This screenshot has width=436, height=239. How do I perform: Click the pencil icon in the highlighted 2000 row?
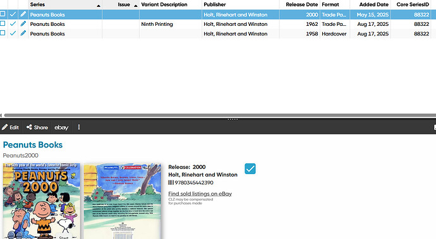(23, 14)
